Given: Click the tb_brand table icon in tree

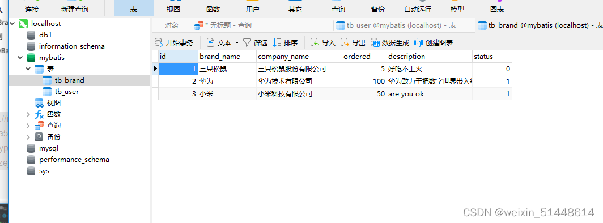Looking at the screenshot, I should point(47,80).
